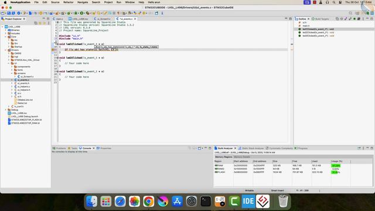Launch Google Chrome from the Dock

pyautogui.click(x=148, y=201)
